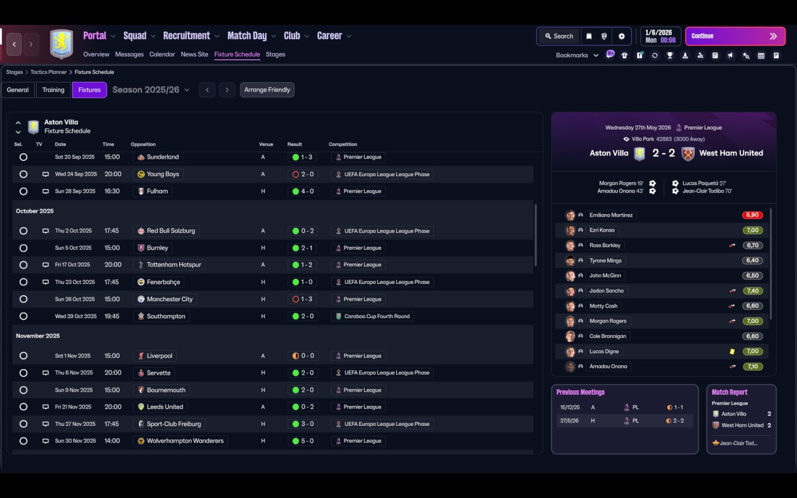Click the Villa Park stadium icon
This screenshot has width=797, height=498.
tap(626, 139)
